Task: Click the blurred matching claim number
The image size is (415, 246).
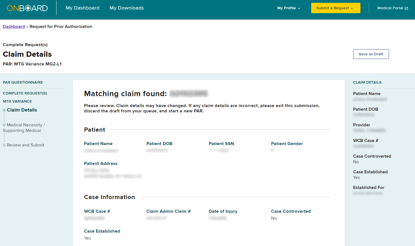Action: point(189,94)
